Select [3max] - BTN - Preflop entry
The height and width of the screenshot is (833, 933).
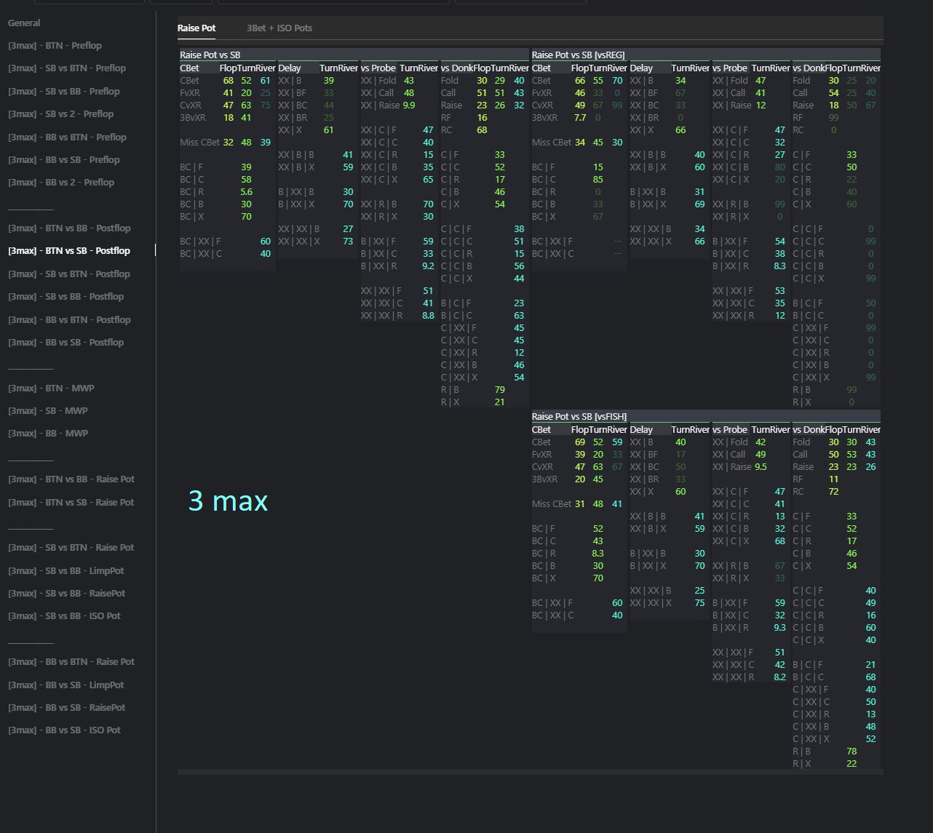pyautogui.click(x=55, y=46)
